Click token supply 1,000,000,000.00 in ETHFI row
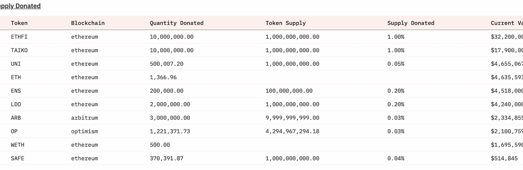The height and width of the screenshot is (170, 523). (292, 37)
